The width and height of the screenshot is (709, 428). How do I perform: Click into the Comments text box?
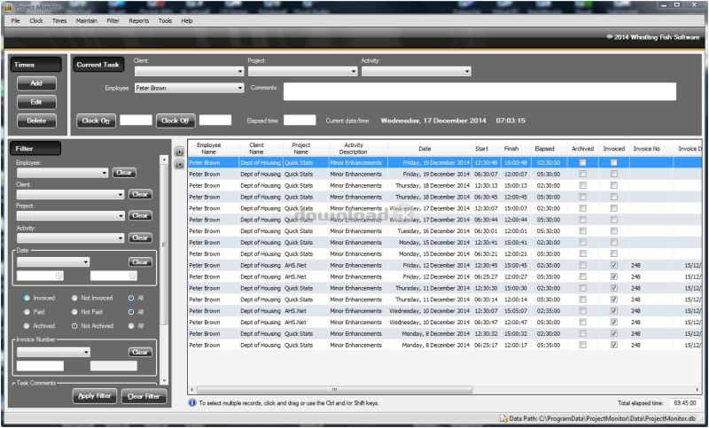(x=479, y=91)
